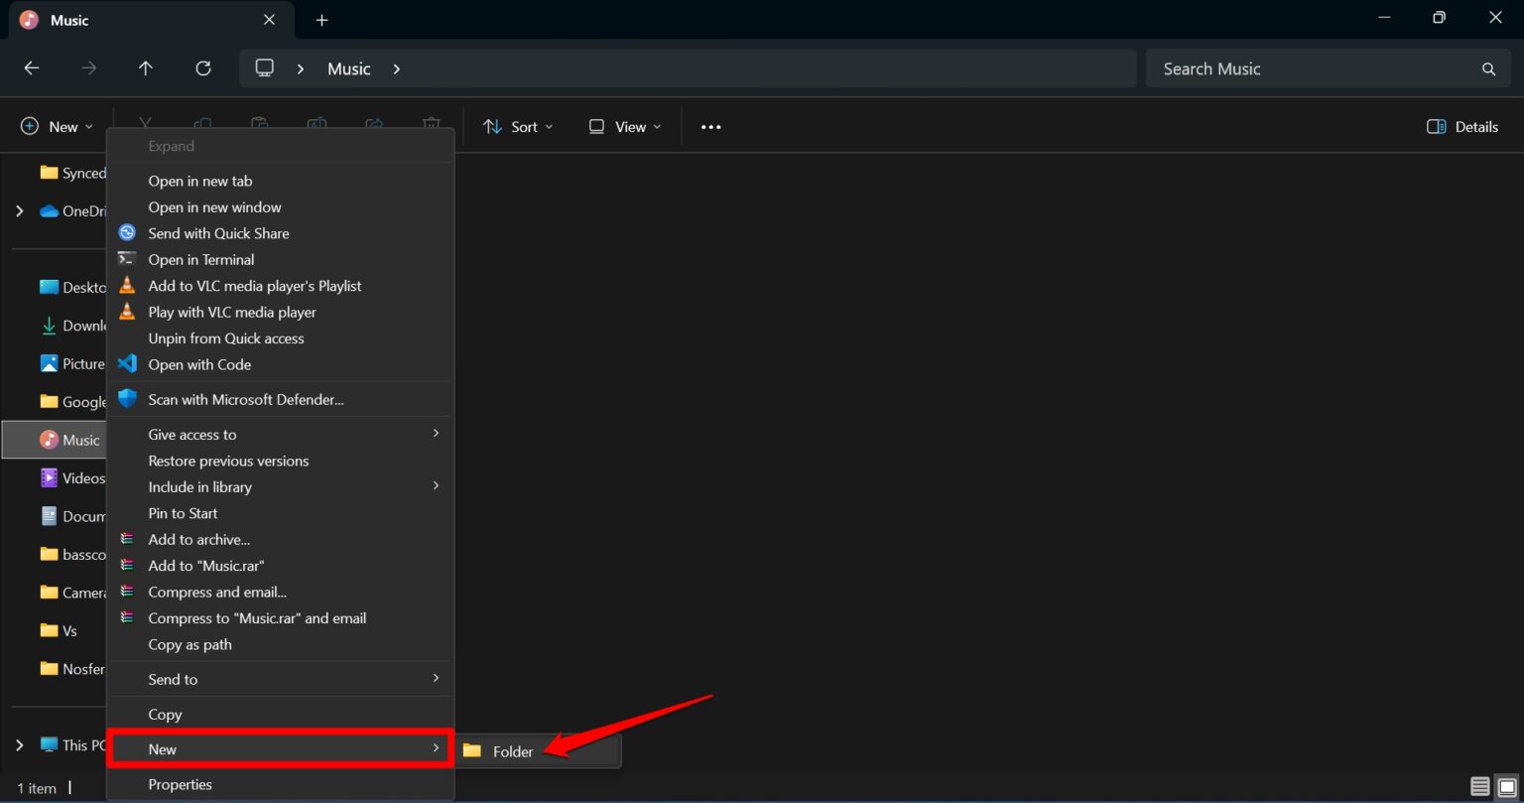Open the Send with Quick Share option
This screenshot has width=1524, height=803.
point(218,232)
